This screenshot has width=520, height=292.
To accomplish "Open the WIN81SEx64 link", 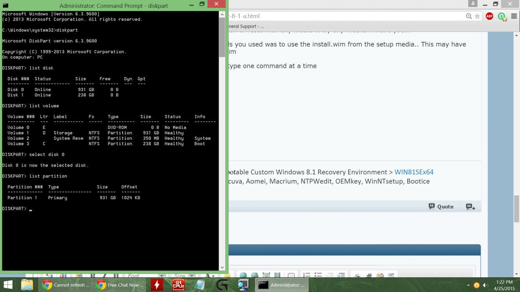I will [414, 172].
